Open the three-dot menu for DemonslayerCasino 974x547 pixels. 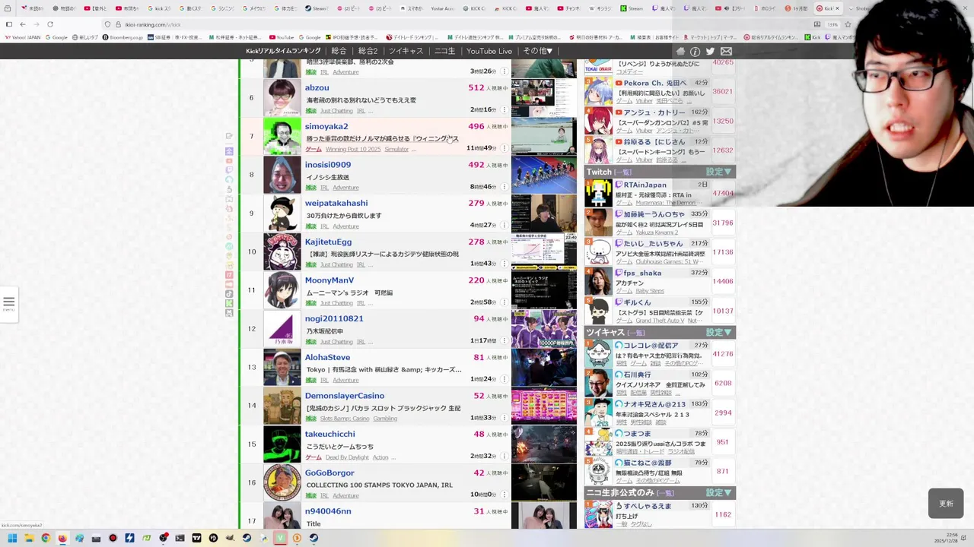pos(504,418)
